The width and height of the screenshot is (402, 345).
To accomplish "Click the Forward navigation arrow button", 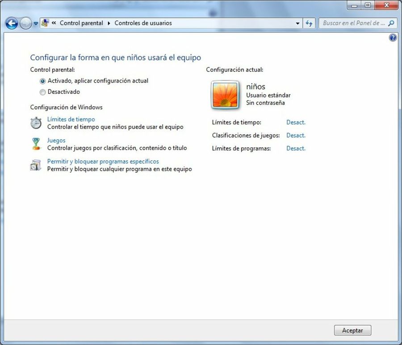I will [25, 23].
